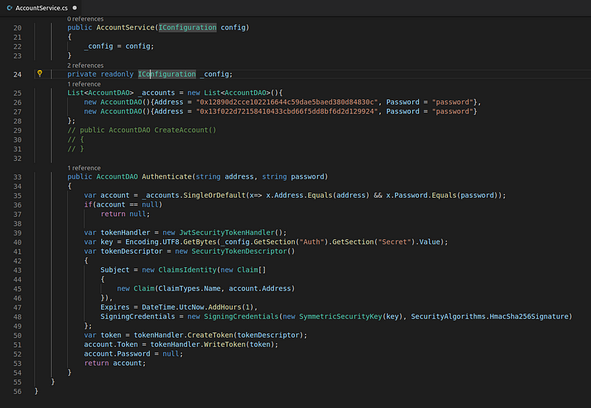Click line number 24 in the gutter
The image size is (591, 408).
coord(17,75)
